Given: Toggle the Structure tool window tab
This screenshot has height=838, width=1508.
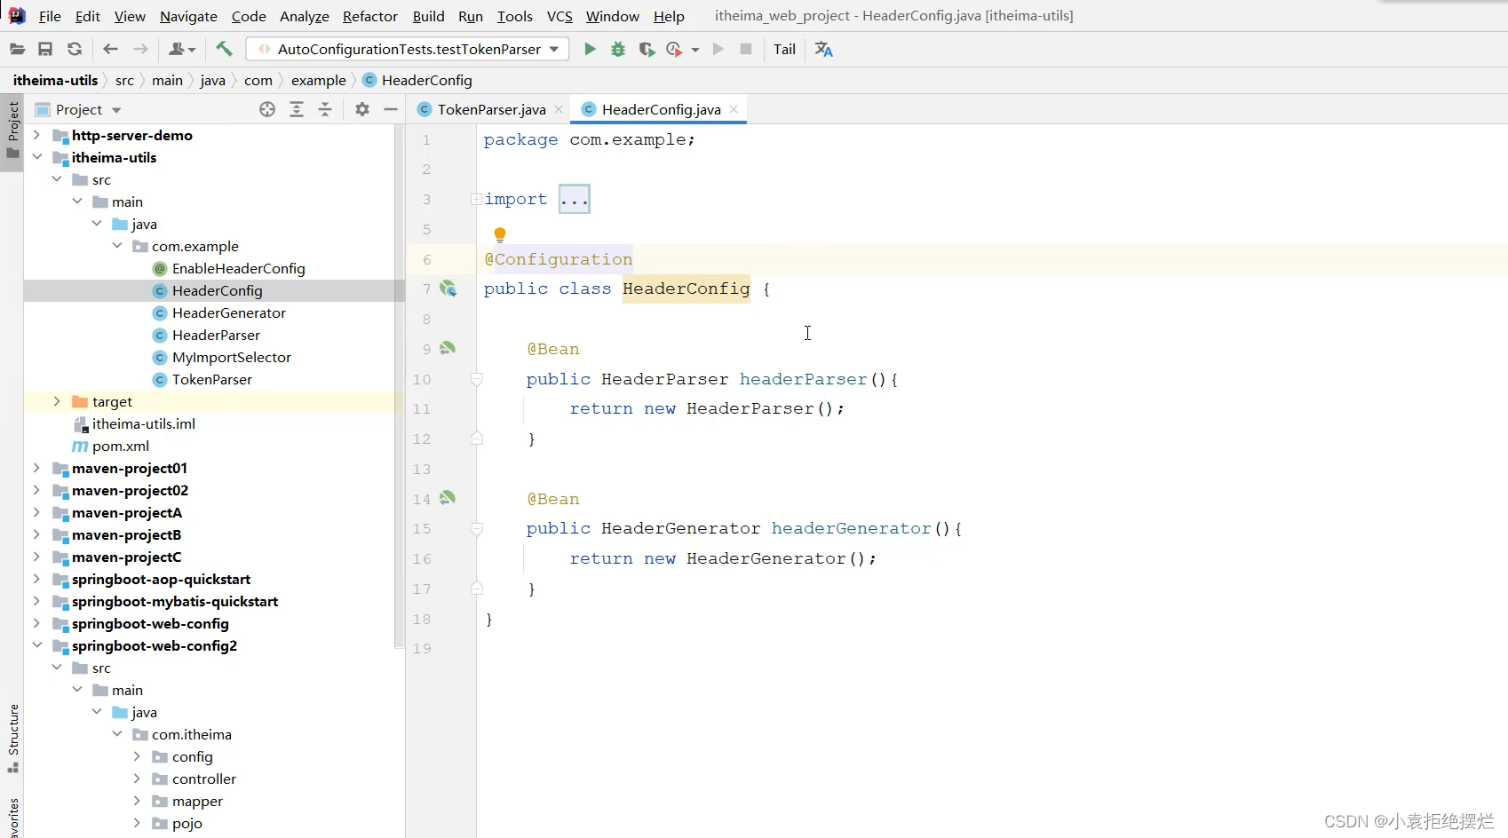Looking at the screenshot, I should pos(12,738).
